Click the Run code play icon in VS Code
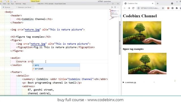This screenshot has height=102, width=181. 112,7
